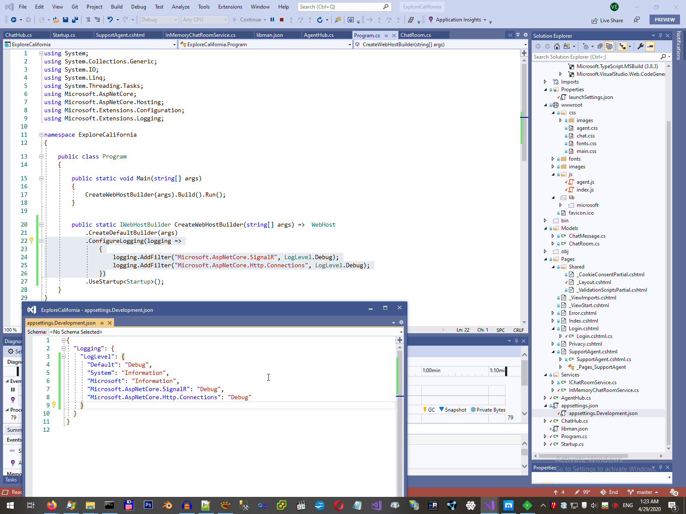Expand the Imports node in Solution Explorer
This screenshot has width=686, height=514.
point(545,82)
